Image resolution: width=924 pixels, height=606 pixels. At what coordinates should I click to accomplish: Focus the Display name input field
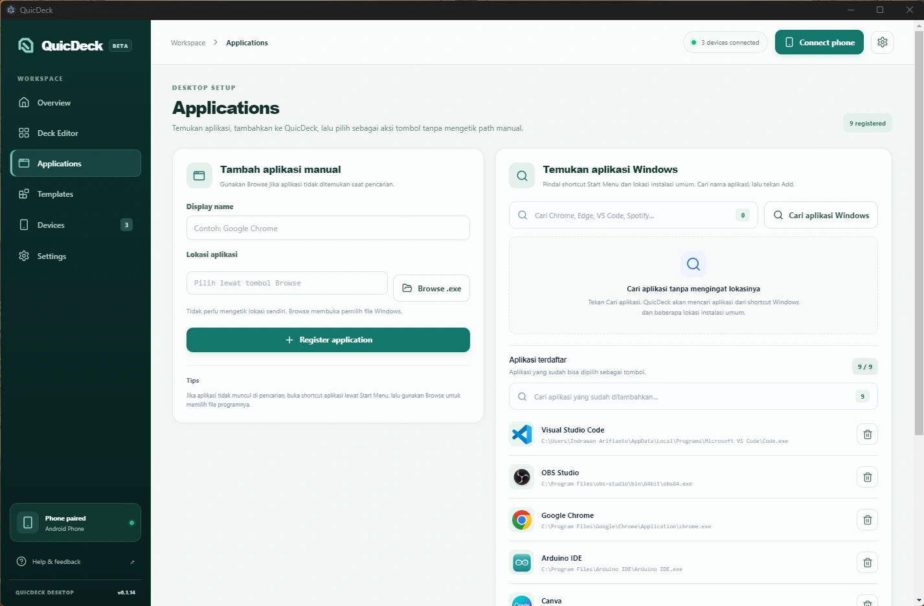pyautogui.click(x=328, y=228)
